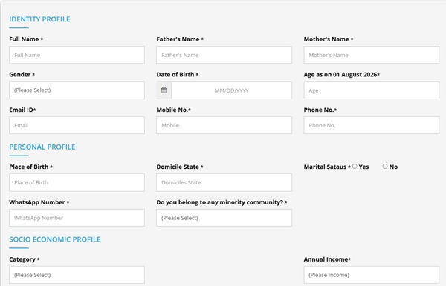Open the Date of Birth calendar icon
Screen dimensions: 446x286
[x=164, y=90]
